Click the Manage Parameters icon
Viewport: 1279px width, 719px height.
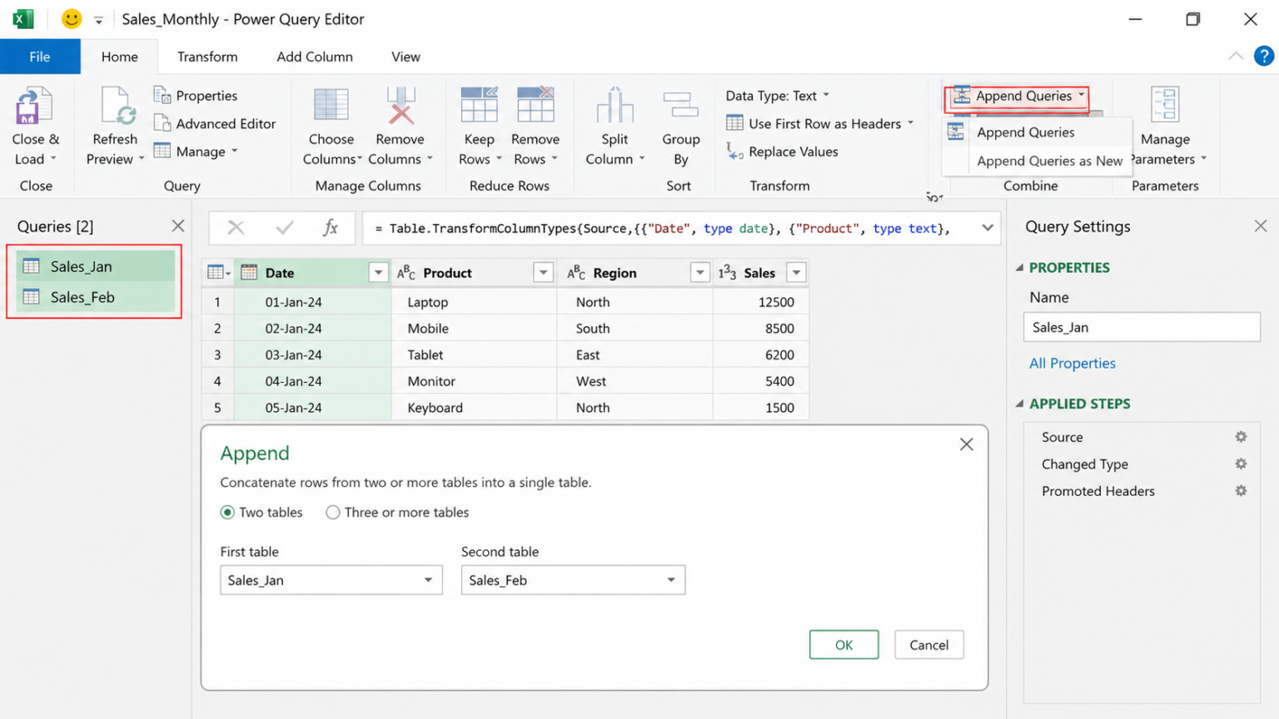[1165, 106]
